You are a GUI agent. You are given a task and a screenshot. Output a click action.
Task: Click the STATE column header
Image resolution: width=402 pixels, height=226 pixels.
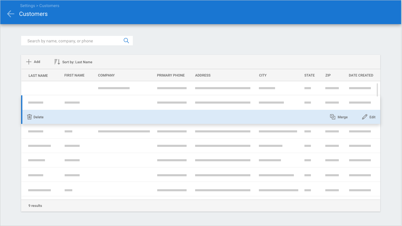pos(309,75)
